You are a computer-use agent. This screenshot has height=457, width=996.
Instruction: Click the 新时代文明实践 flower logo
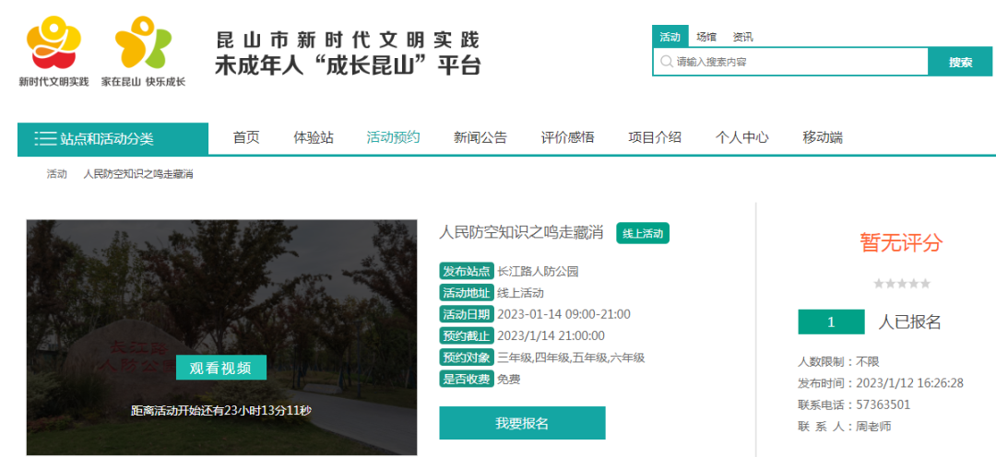point(53,45)
